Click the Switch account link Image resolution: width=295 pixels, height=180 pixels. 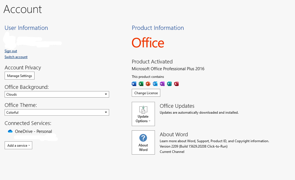tap(16, 57)
